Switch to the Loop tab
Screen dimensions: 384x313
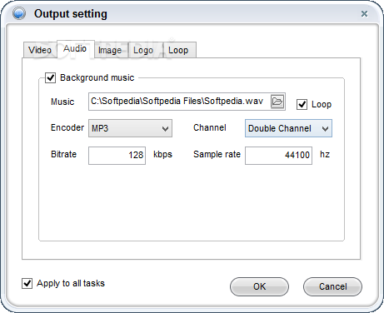pos(178,50)
